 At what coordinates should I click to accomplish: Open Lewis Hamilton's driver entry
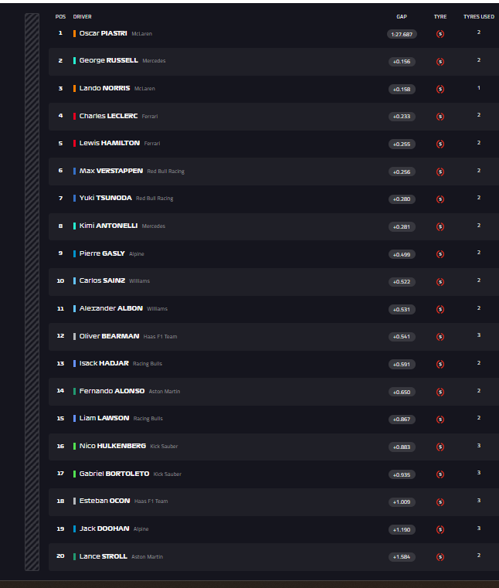point(109,143)
